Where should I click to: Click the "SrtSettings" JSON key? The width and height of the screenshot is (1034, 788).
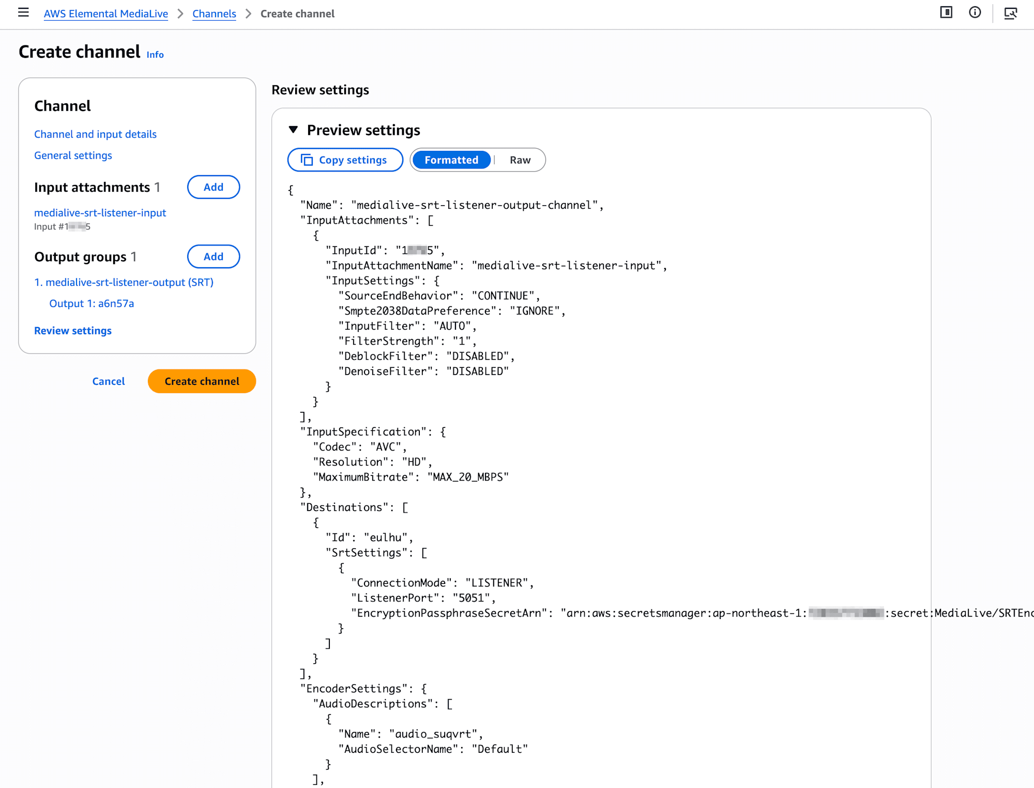tap(367, 553)
